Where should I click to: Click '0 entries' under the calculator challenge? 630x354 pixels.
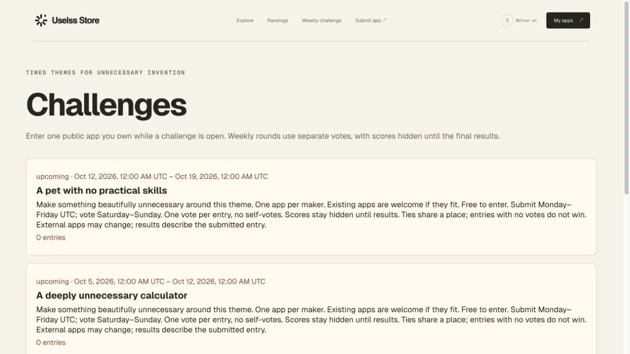click(51, 343)
